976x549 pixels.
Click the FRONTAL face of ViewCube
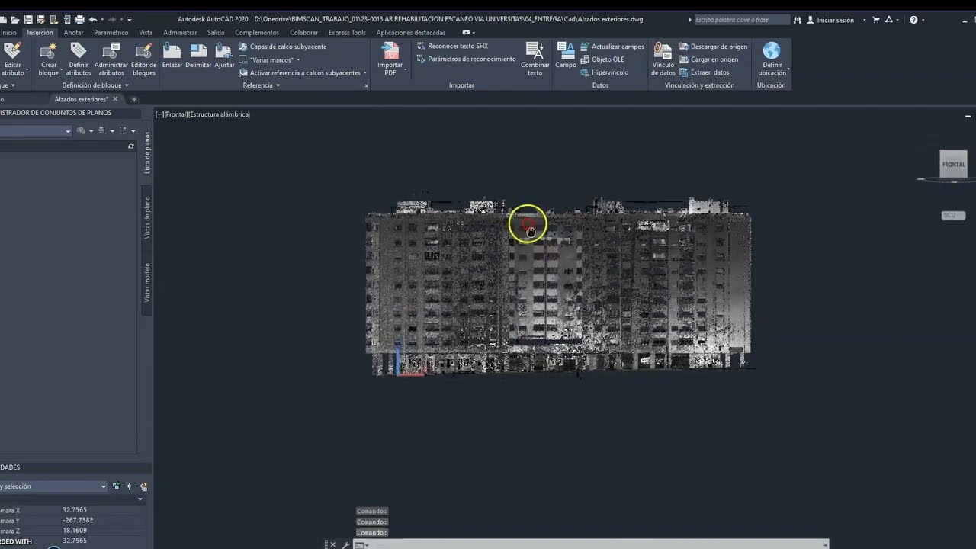coord(953,164)
